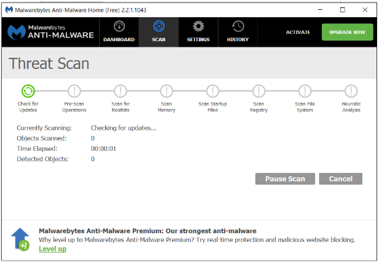Click the Scan Memory step icon
The image size is (379, 264).
coord(167,92)
